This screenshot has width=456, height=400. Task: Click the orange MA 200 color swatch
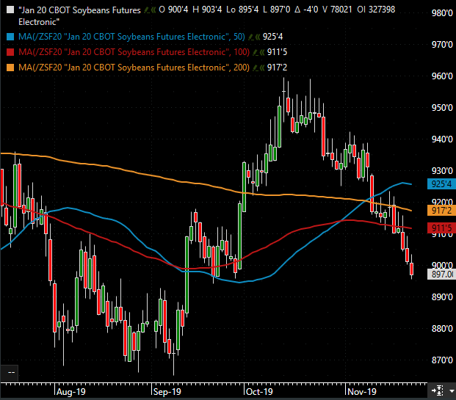[10, 68]
